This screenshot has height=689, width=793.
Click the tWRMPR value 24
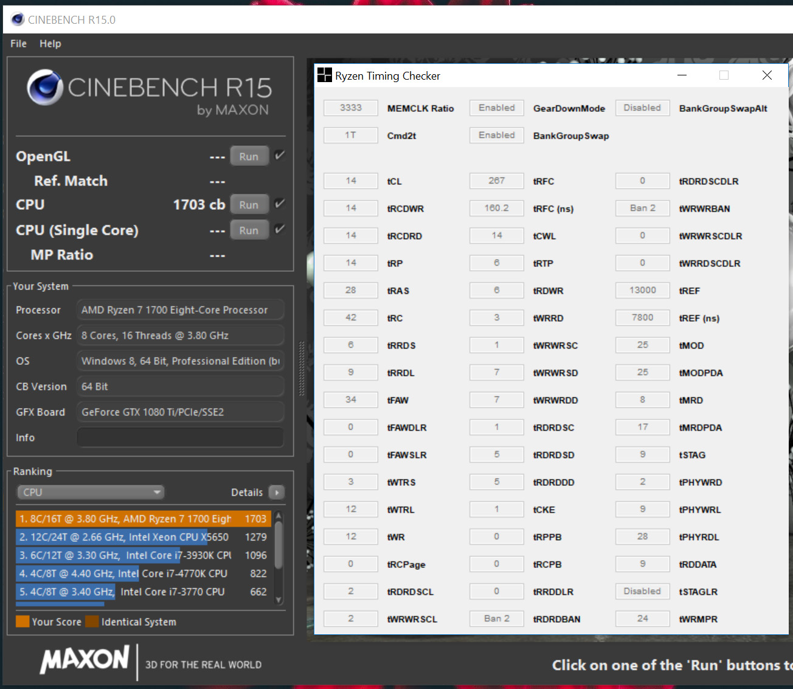coord(643,618)
